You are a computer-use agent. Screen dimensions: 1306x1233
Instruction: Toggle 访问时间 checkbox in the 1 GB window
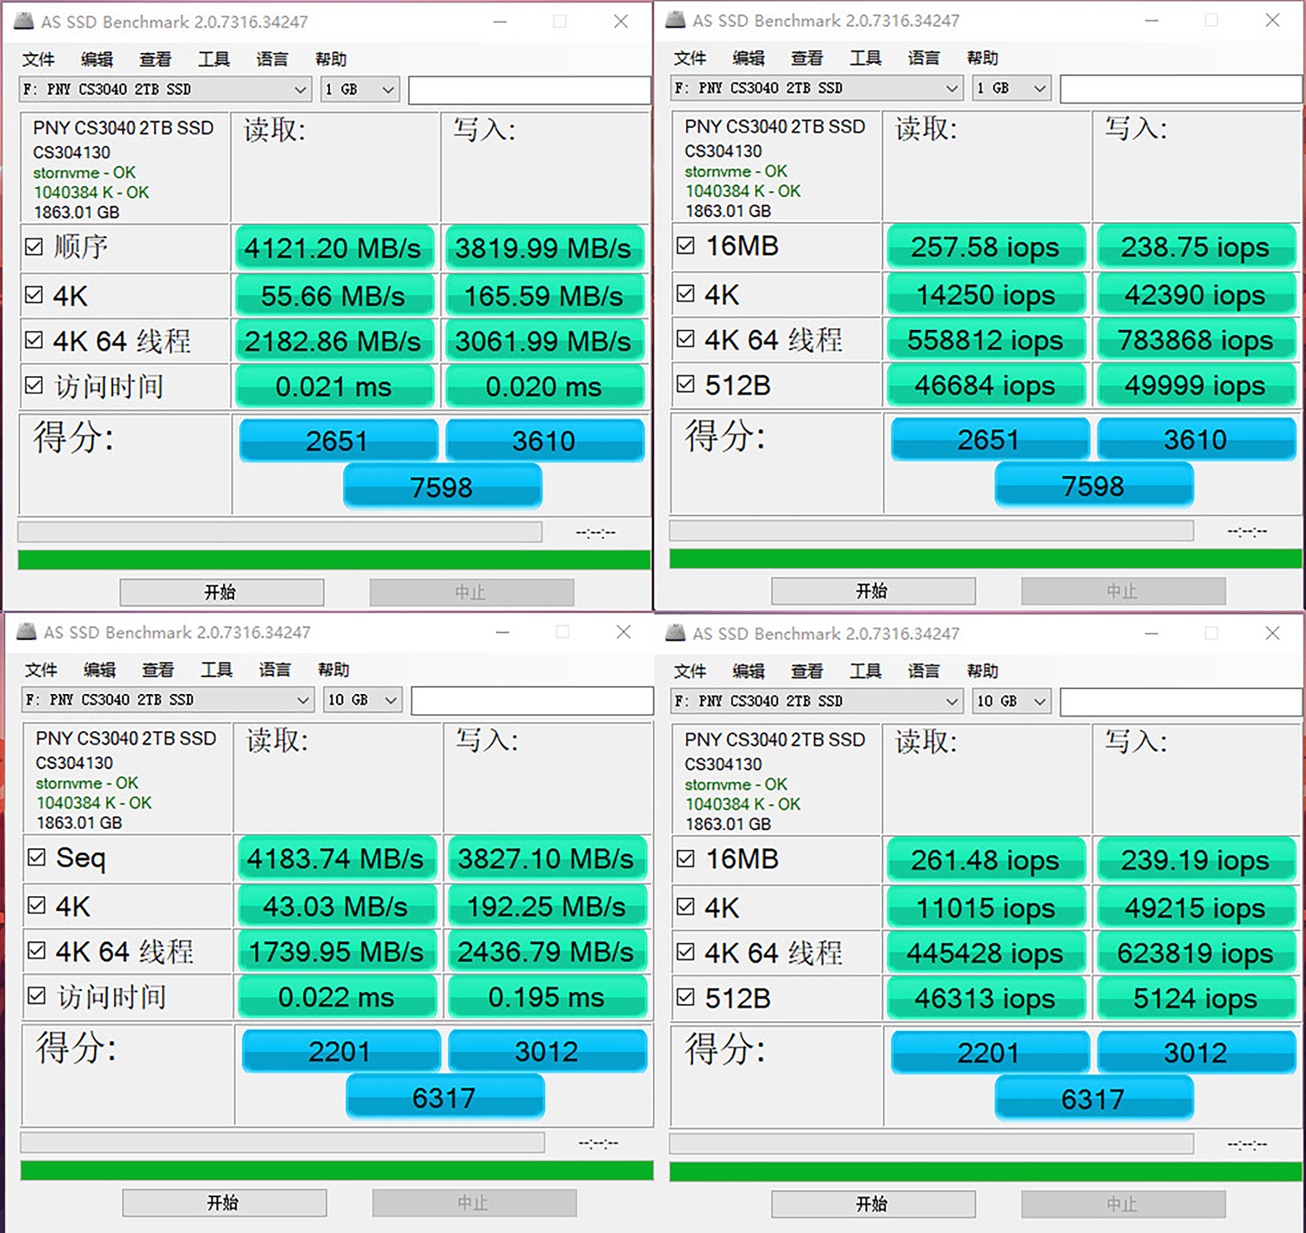[34, 385]
